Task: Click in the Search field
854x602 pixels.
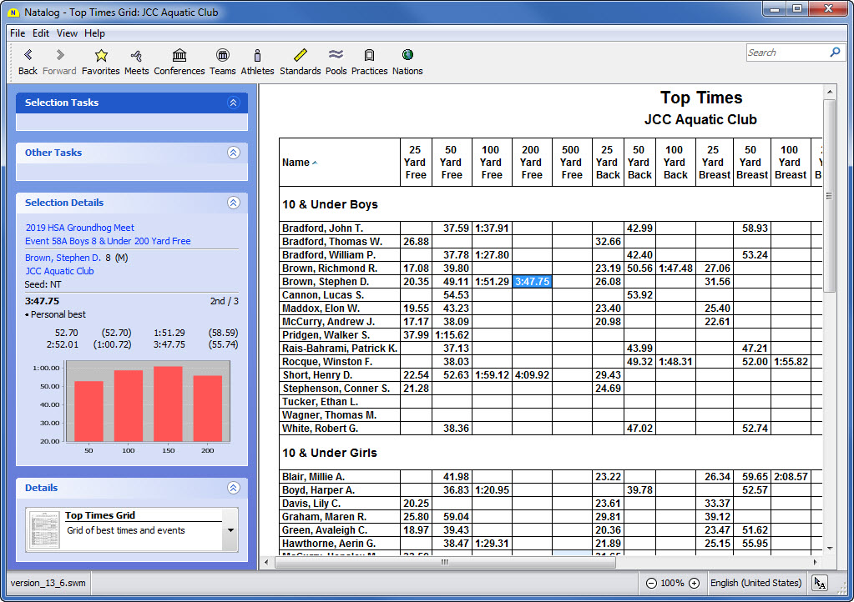Action: (x=786, y=53)
